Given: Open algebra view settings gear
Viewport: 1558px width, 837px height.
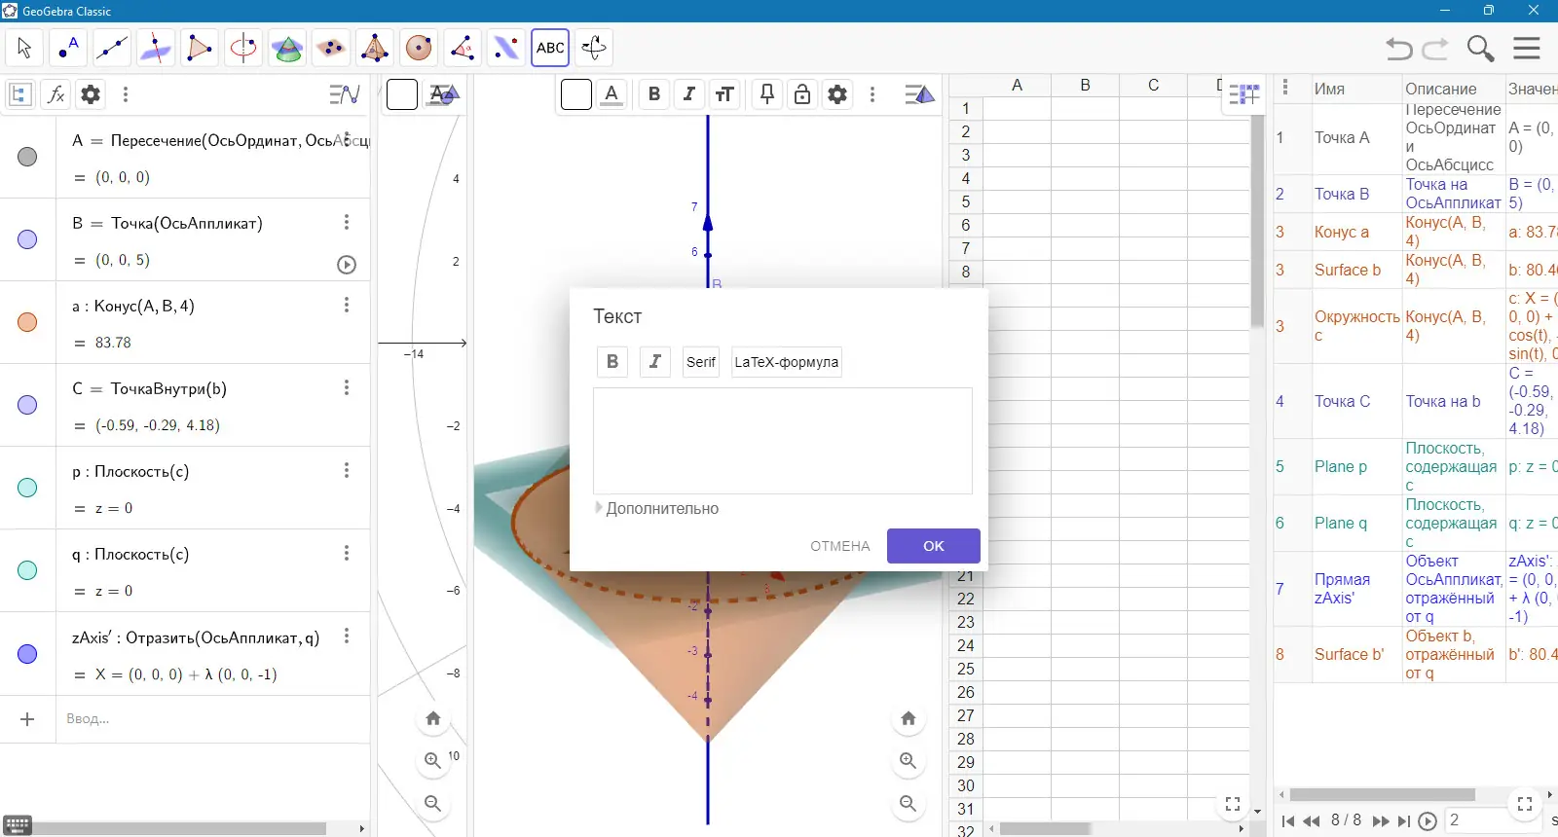Looking at the screenshot, I should pos(91,94).
